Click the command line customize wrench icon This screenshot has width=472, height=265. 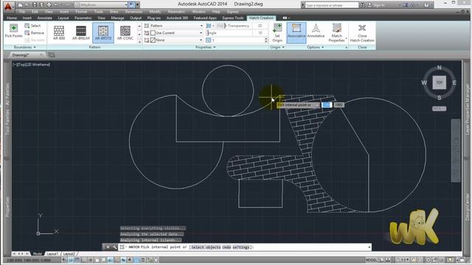[115, 247]
